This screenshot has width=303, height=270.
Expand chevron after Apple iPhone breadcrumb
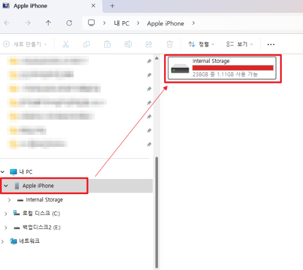tap(193, 23)
